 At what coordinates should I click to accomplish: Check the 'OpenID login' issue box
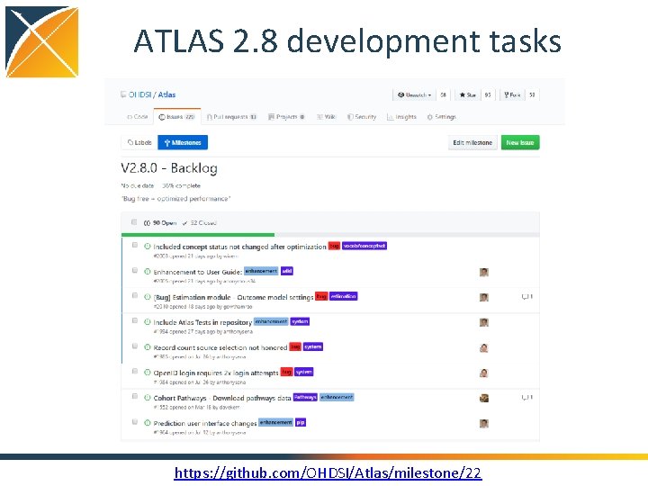pos(135,371)
